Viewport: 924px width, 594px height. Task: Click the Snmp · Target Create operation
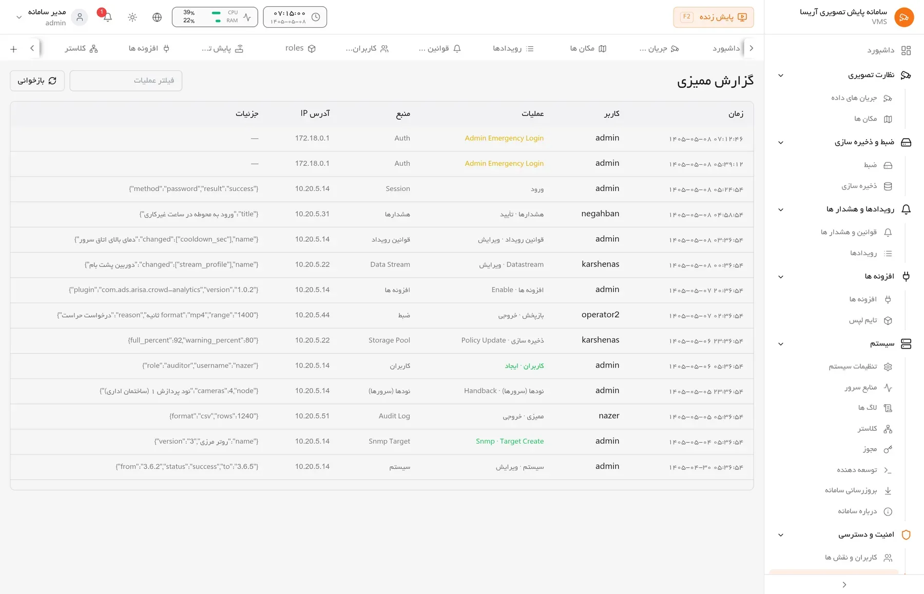tap(510, 442)
